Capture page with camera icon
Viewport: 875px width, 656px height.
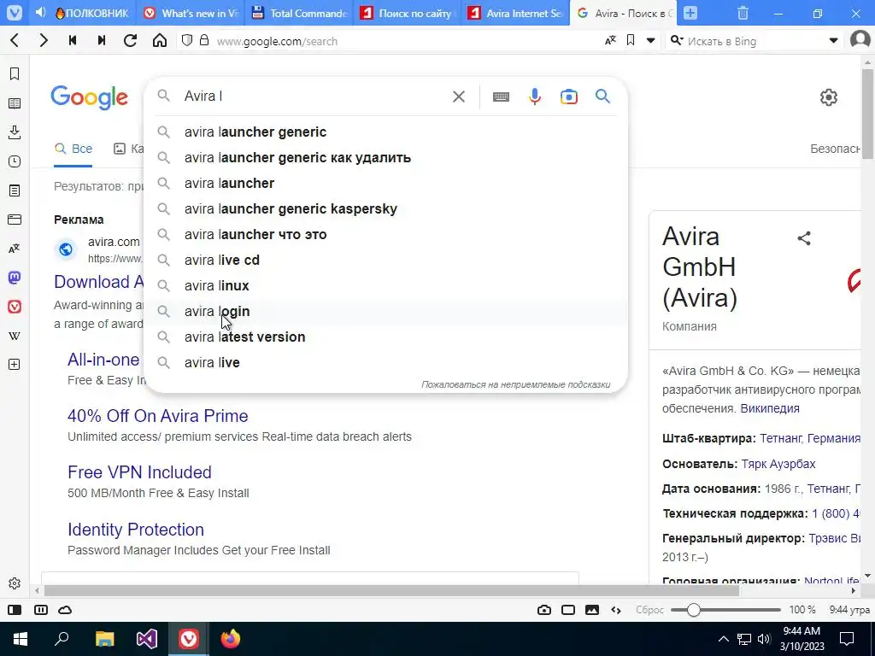coord(544,610)
